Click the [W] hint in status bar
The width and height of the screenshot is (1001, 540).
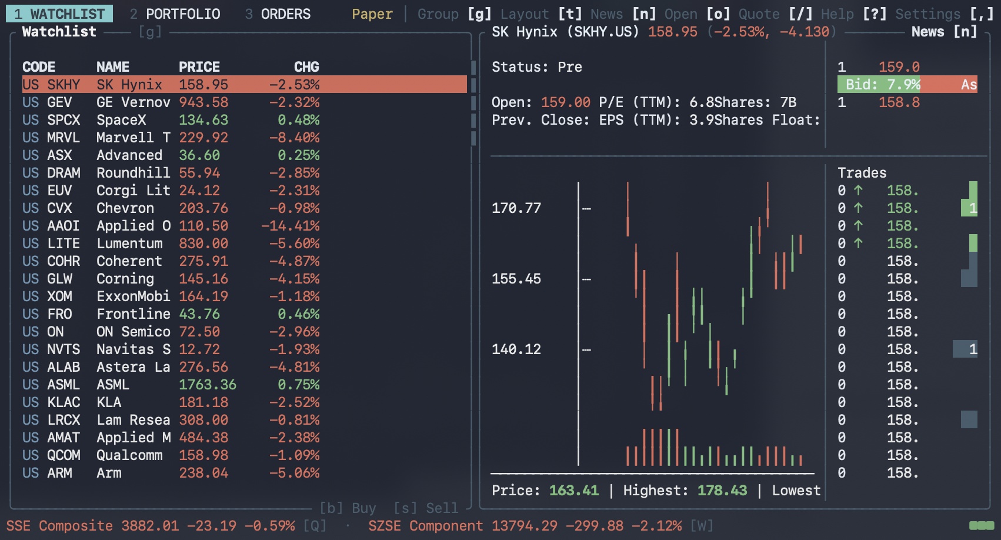[x=702, y=525]
